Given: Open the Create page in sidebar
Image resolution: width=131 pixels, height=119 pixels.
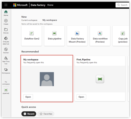Looking at the screenshot, I should coord(6,22).
